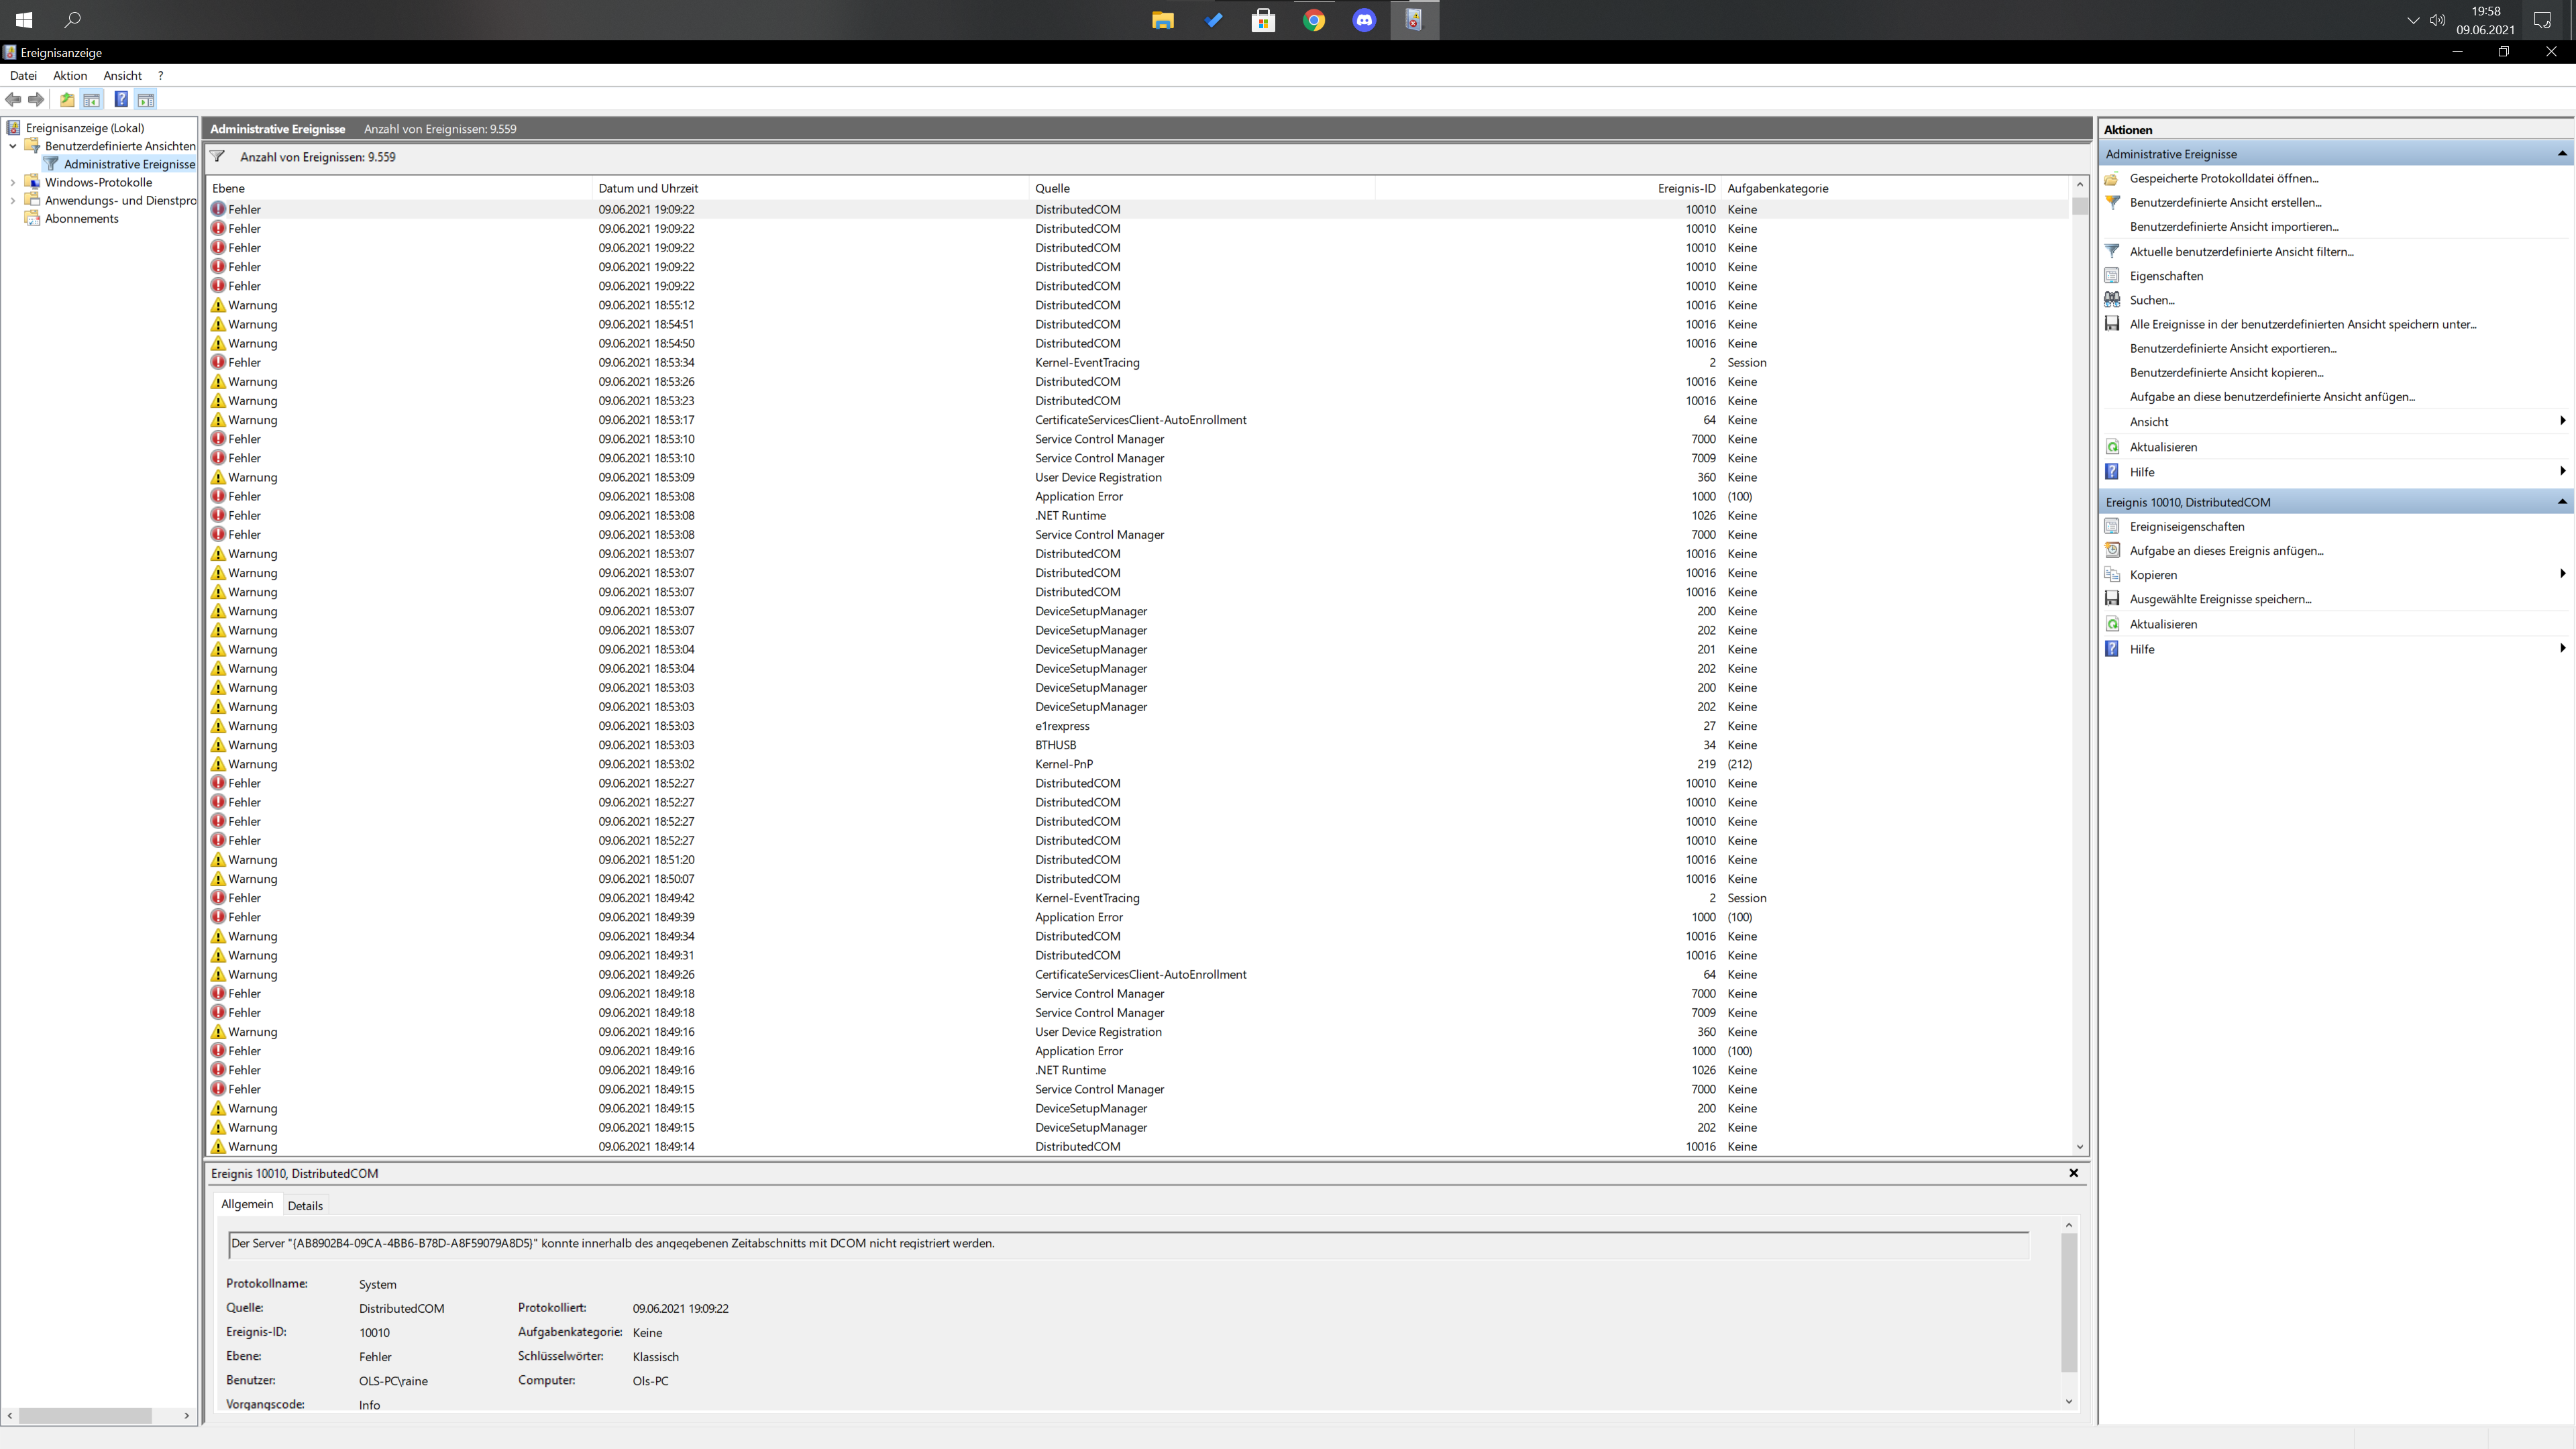
Task: Open the Aktion menu
Action: coord(70,75)
